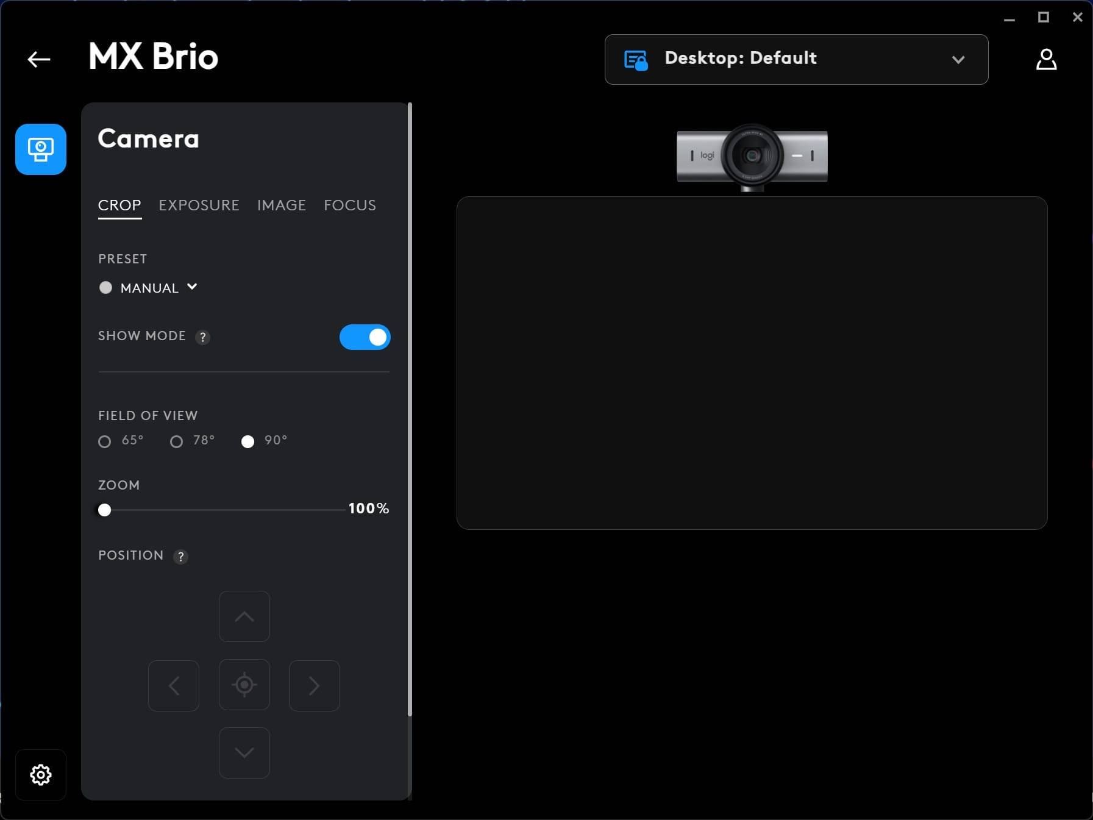Click the Camera panel vertical scrollbar
The height and width of the screenshot is (820, 1093).
pos(410,409)
